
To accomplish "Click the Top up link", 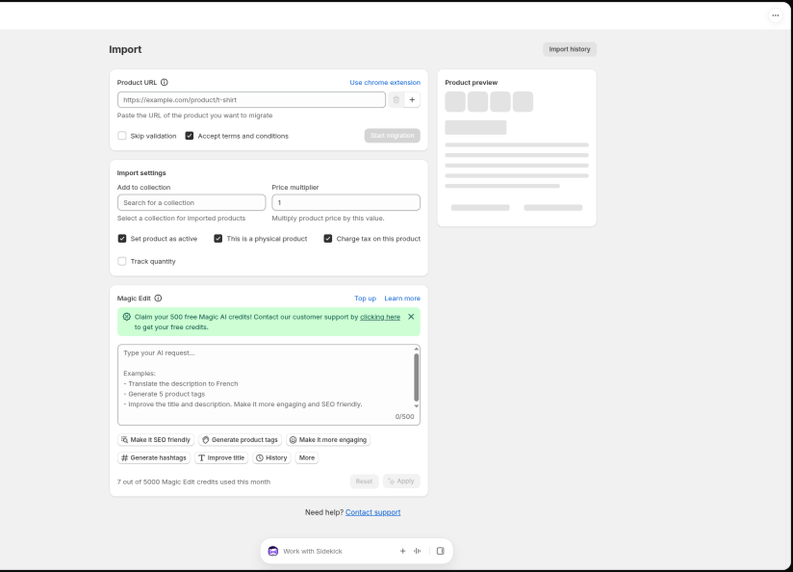I will (365, 298).
